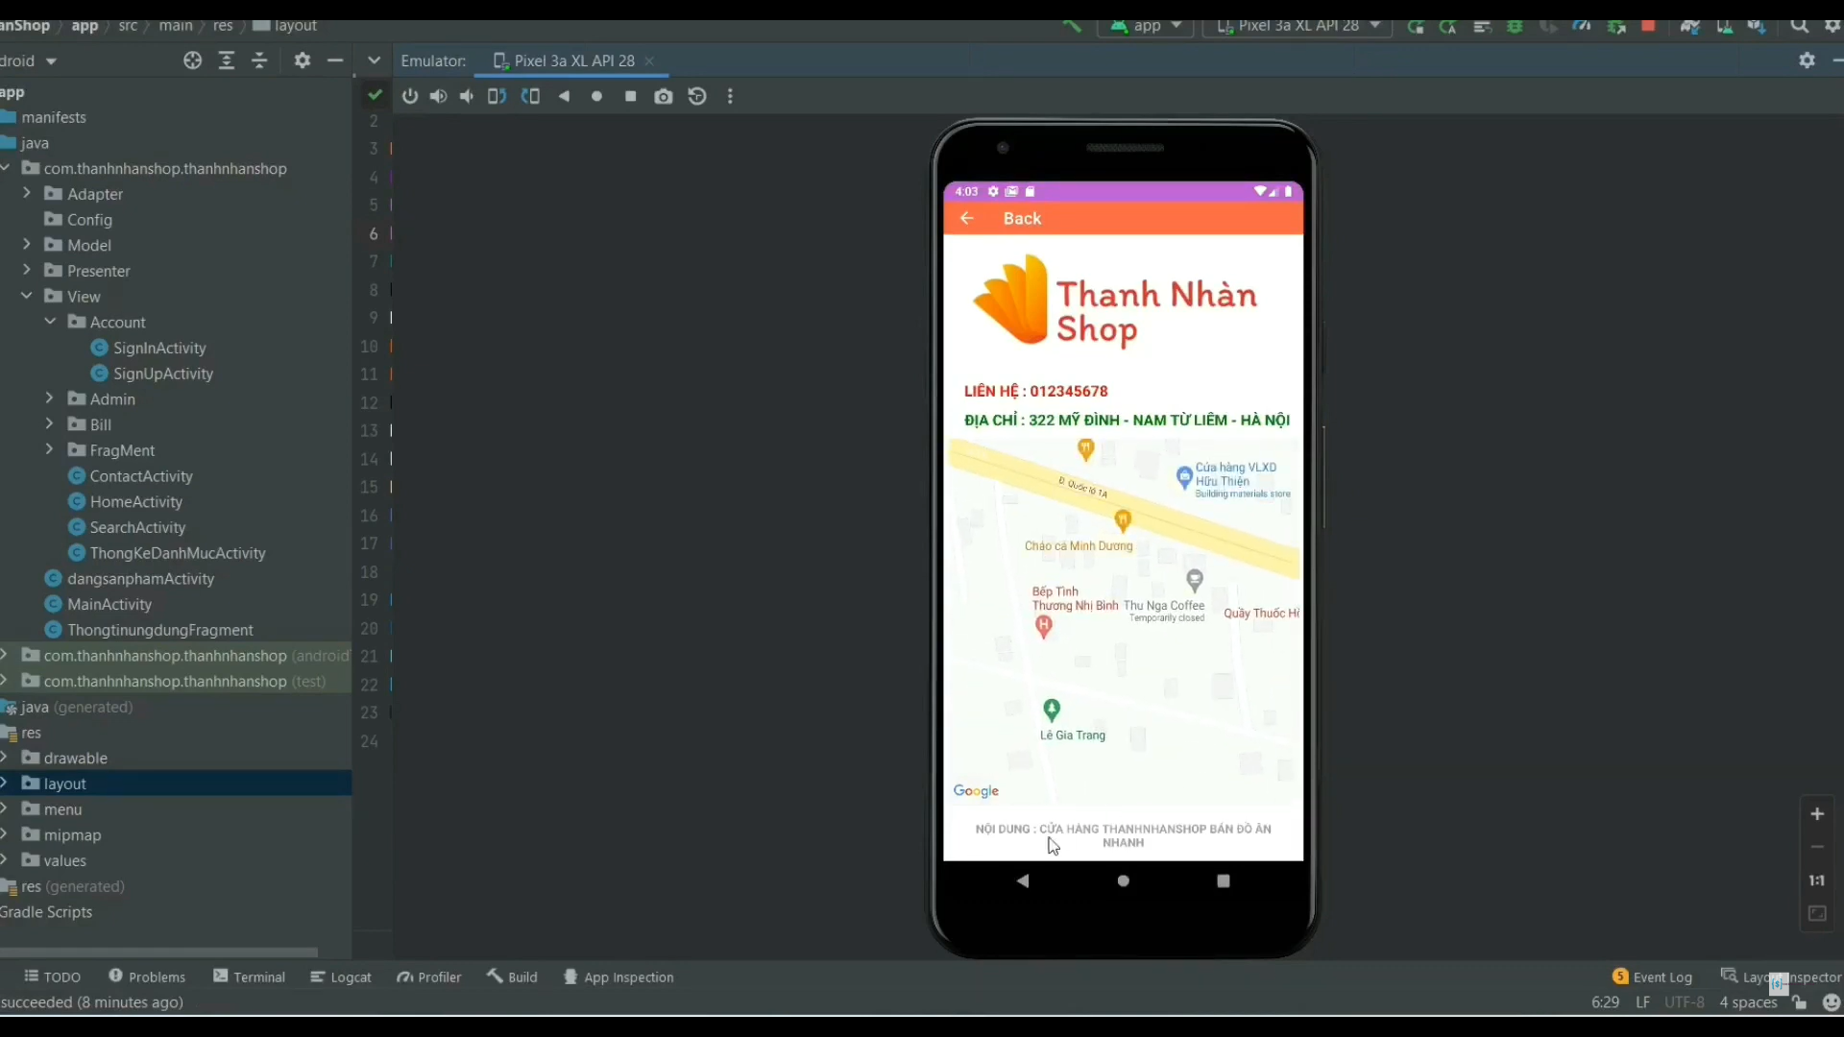1844x1037 pixels.
Task: Expand the Model folder
Action: (27, 245)
